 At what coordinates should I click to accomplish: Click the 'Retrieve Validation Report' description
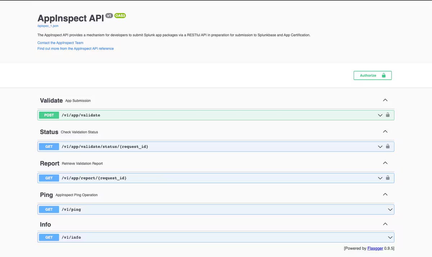pos(82,164)
